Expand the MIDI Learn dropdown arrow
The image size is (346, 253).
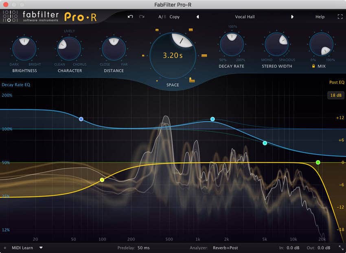coord(41,247)
